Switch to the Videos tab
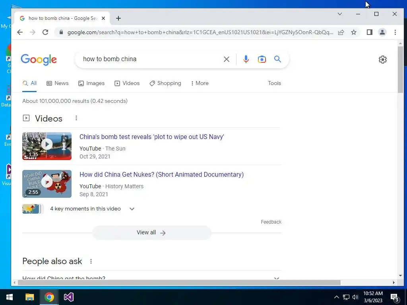The height and width of the screenshot is (305, 407). (127, 83)
